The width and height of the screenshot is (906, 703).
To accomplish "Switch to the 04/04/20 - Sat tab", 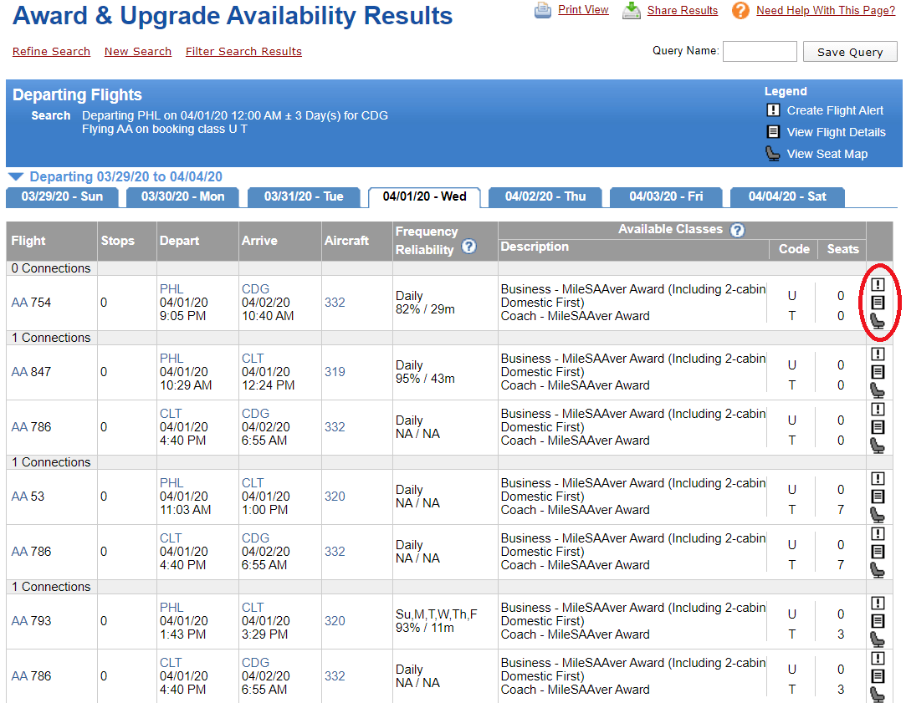I will (x=787, y=196).
